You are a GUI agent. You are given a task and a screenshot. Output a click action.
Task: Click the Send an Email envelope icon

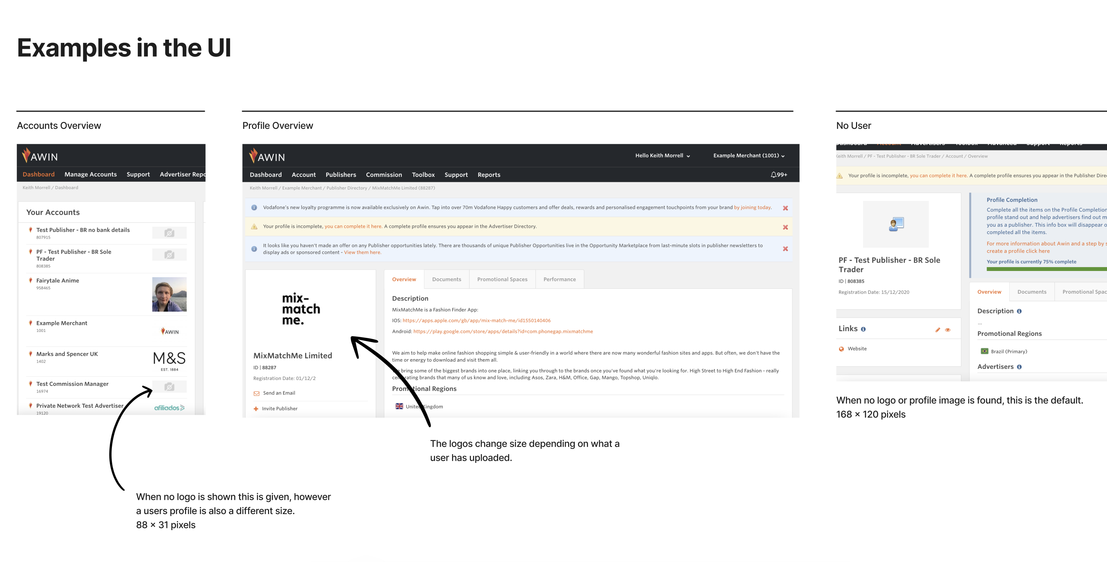[257, 394]
